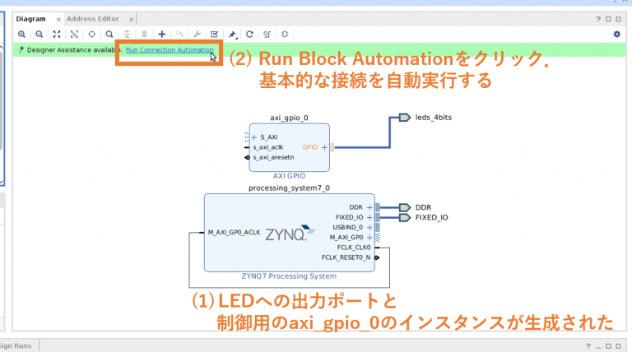632x352 pixels.
Task: Expand the DDR interface on processing_system7_0
Action: pyautogui.click(x=369, y=207)
